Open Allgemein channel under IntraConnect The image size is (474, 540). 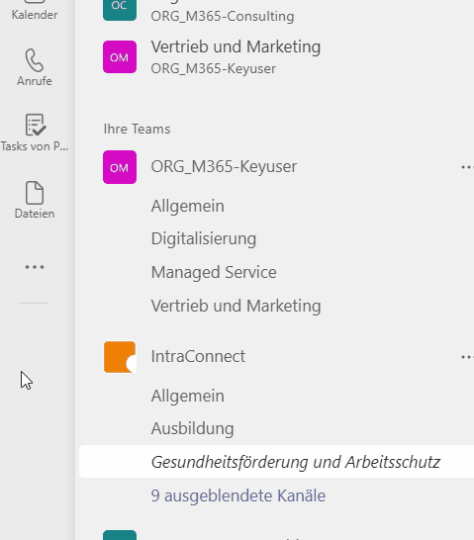point(188,396)
